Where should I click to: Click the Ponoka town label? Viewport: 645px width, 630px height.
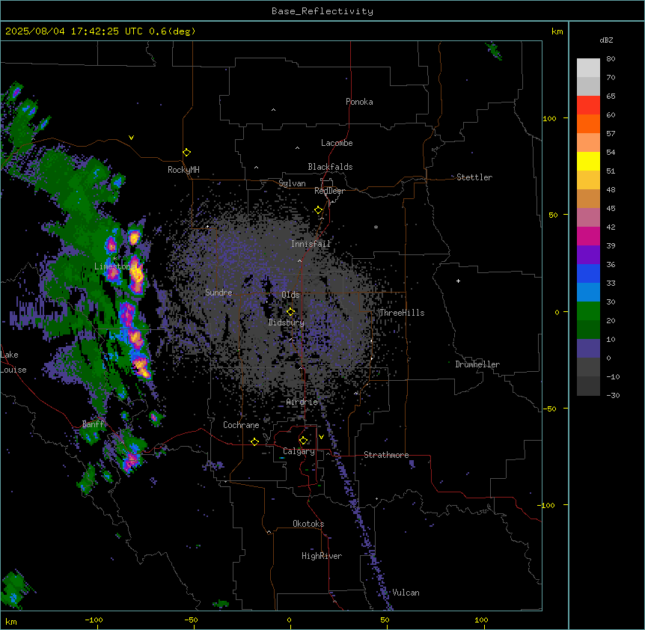(359, 102)
